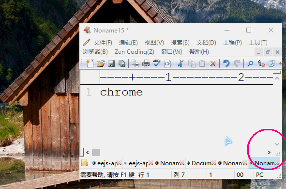
Task: Click the Save All multi-disk icon
Action: click(x=122, y=63)
